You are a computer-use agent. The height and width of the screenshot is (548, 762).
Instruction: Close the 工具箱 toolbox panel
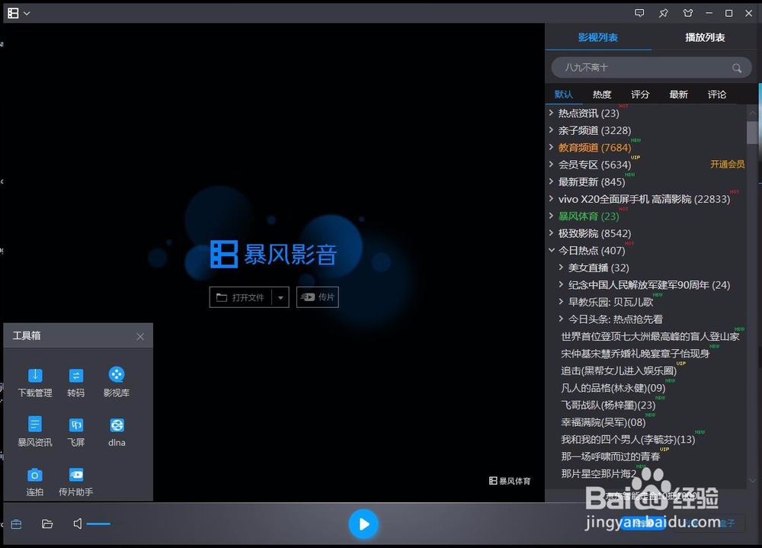[x=140, y=336]
